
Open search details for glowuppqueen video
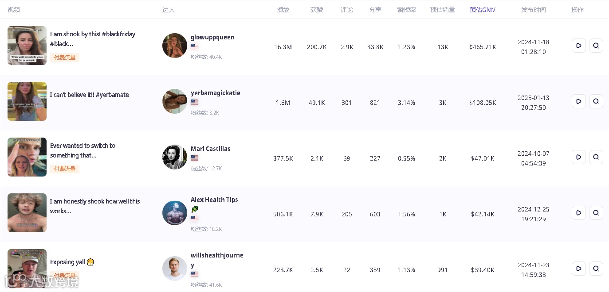pos(596,46)
